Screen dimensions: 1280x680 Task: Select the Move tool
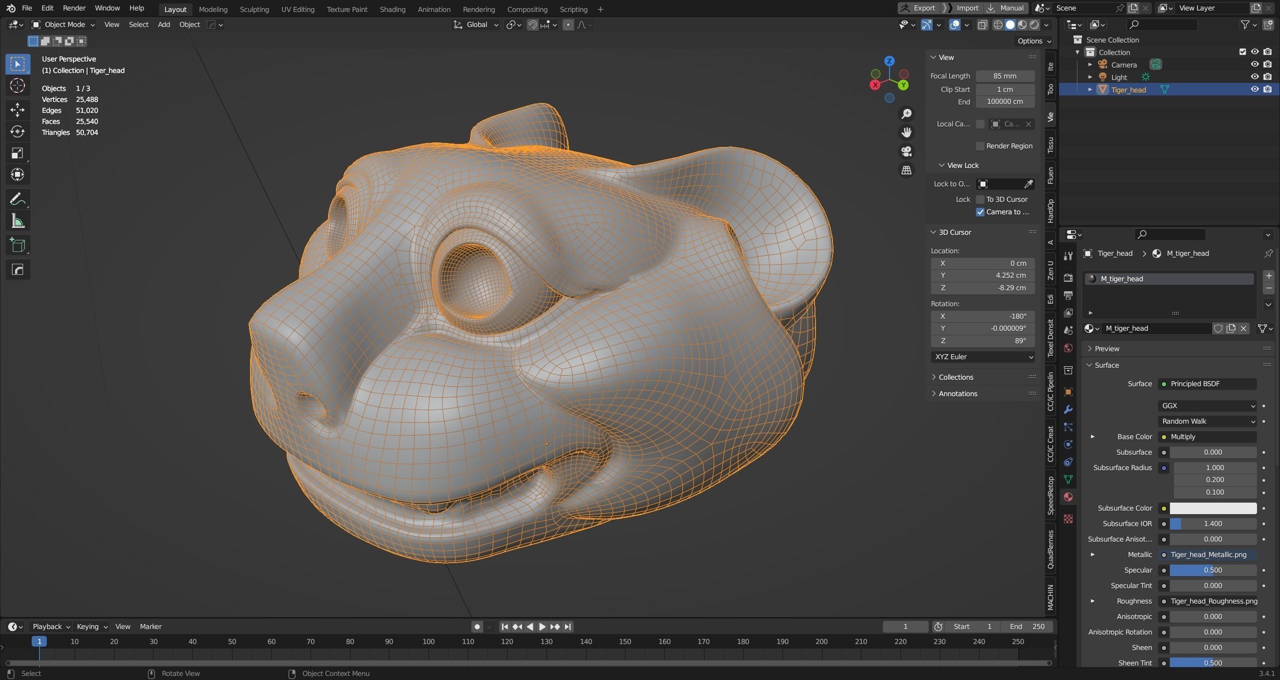point(17,109)
